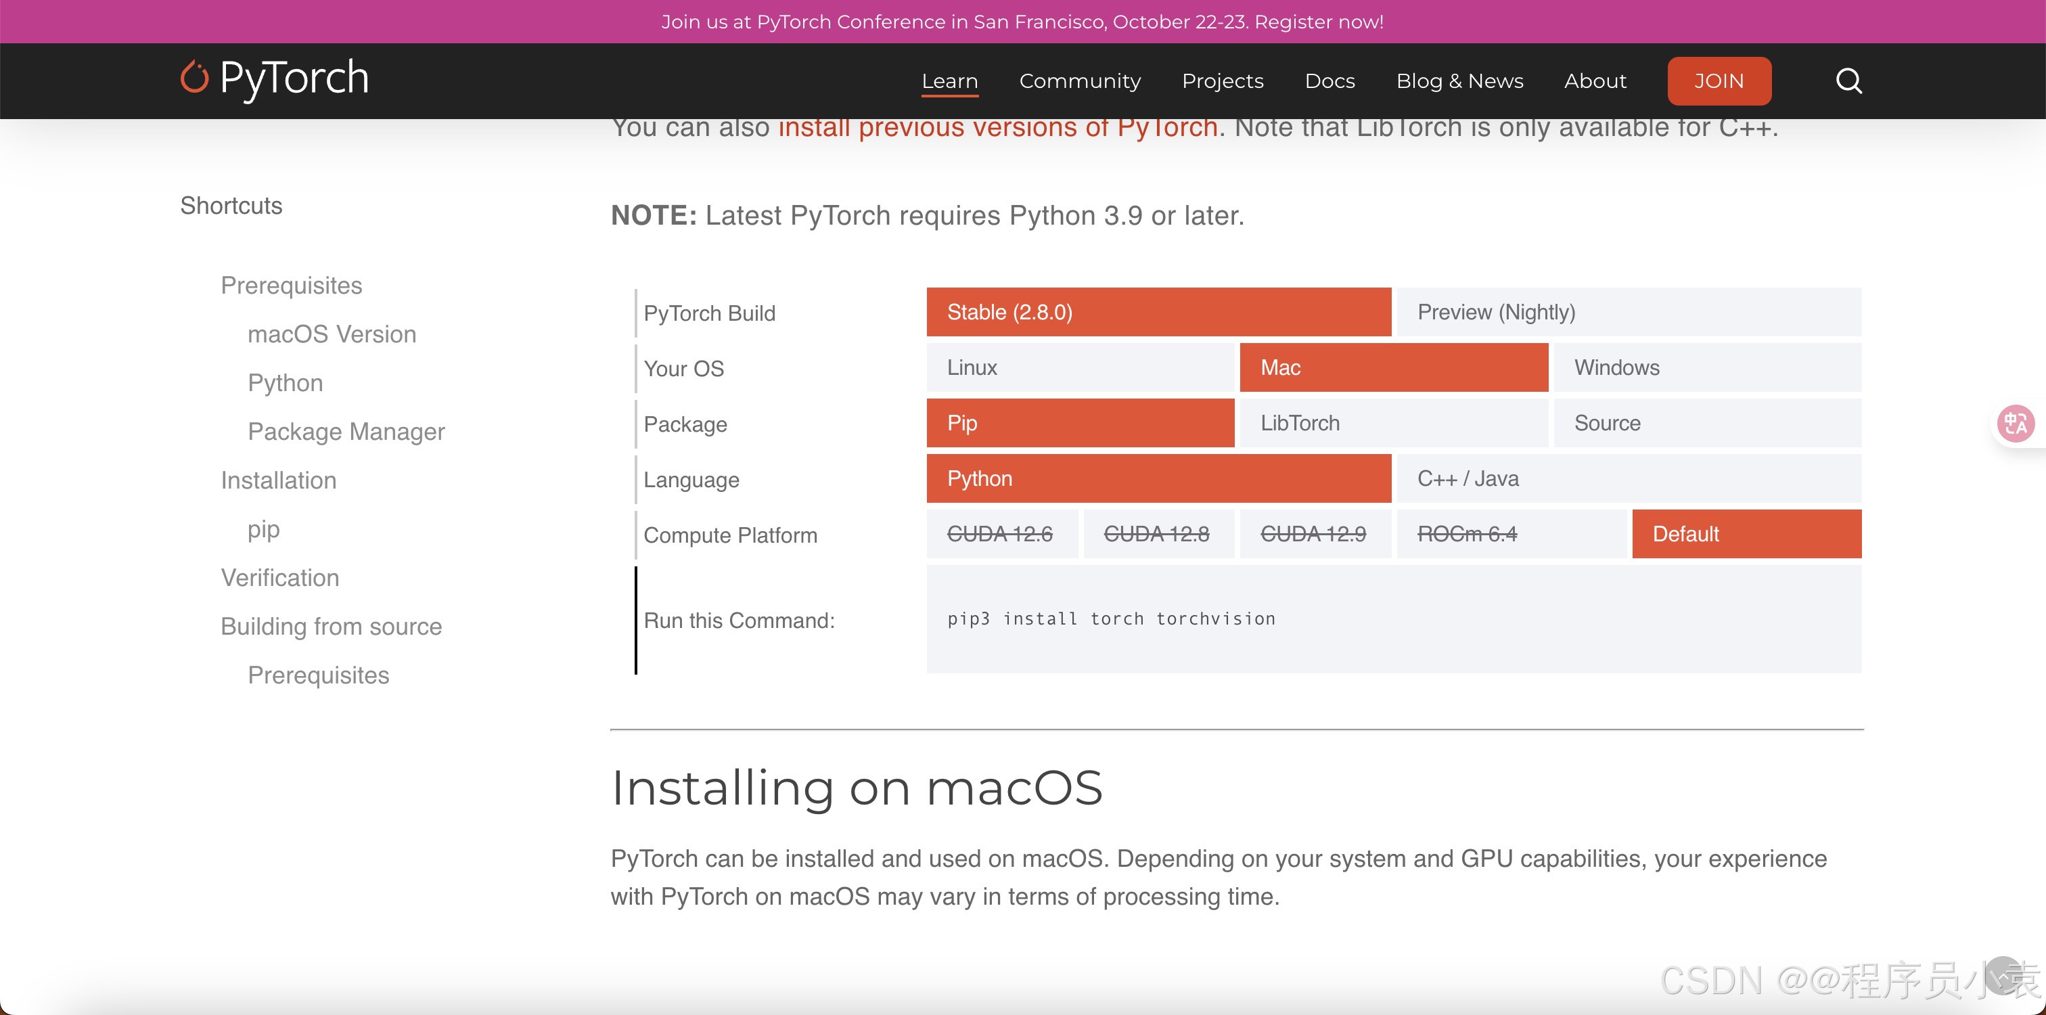Jump to Building from source shortcut

point(332,627)
